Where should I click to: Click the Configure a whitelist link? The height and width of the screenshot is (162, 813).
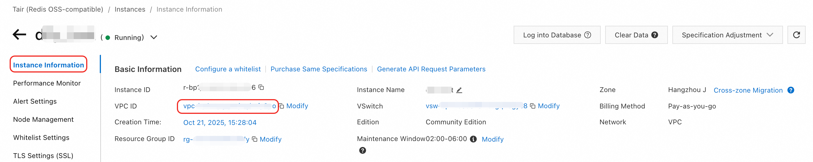(228, 69)
